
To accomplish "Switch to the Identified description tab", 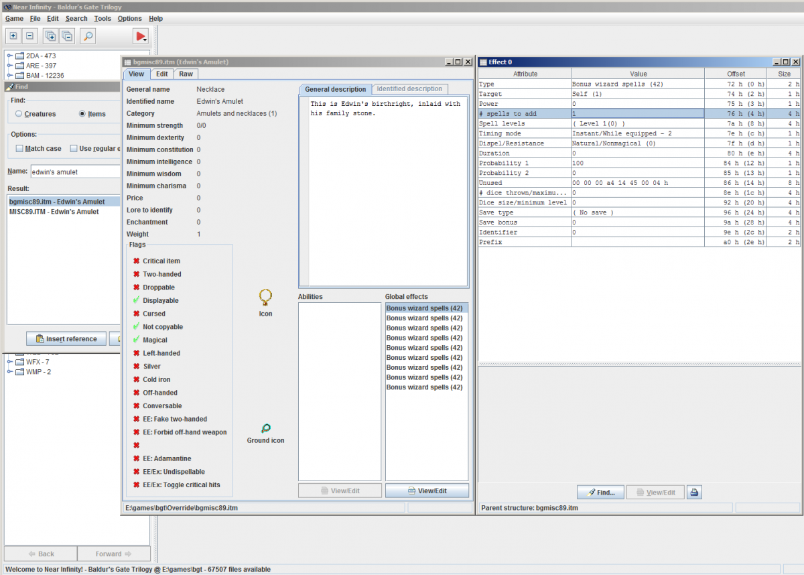I will 409,89.
